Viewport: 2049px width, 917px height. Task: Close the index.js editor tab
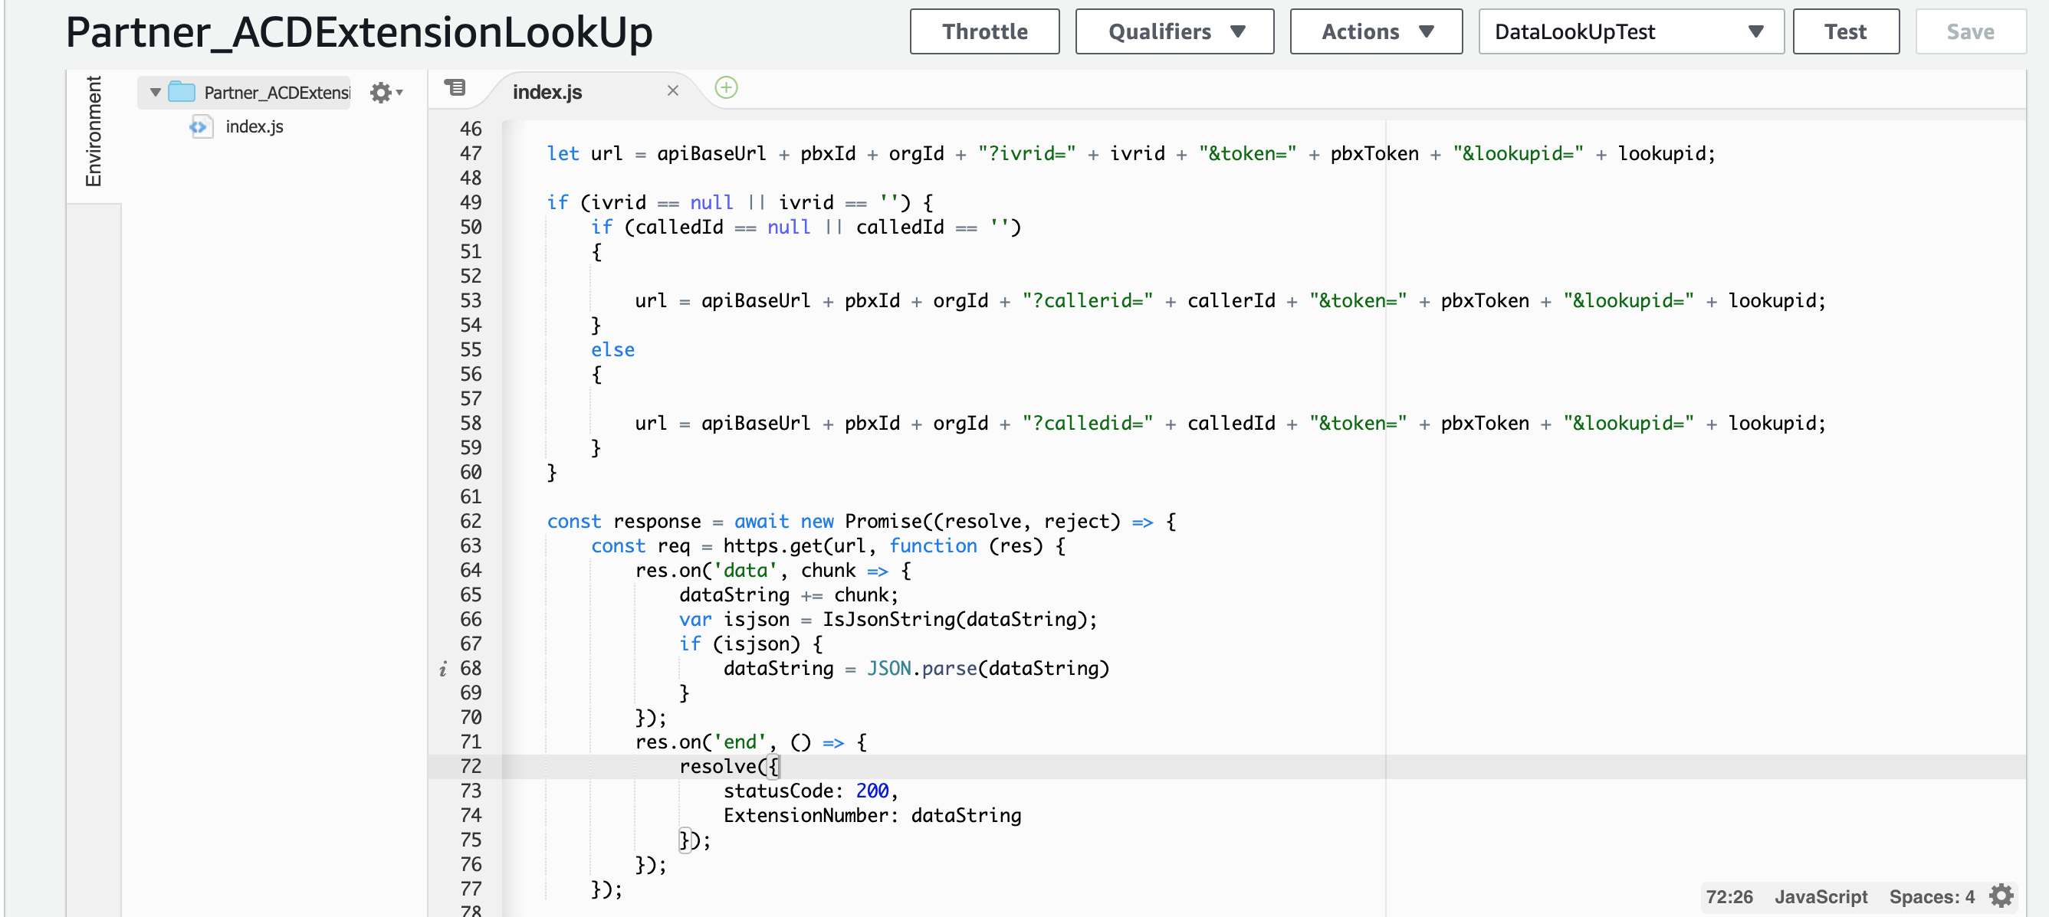[672, 90]
